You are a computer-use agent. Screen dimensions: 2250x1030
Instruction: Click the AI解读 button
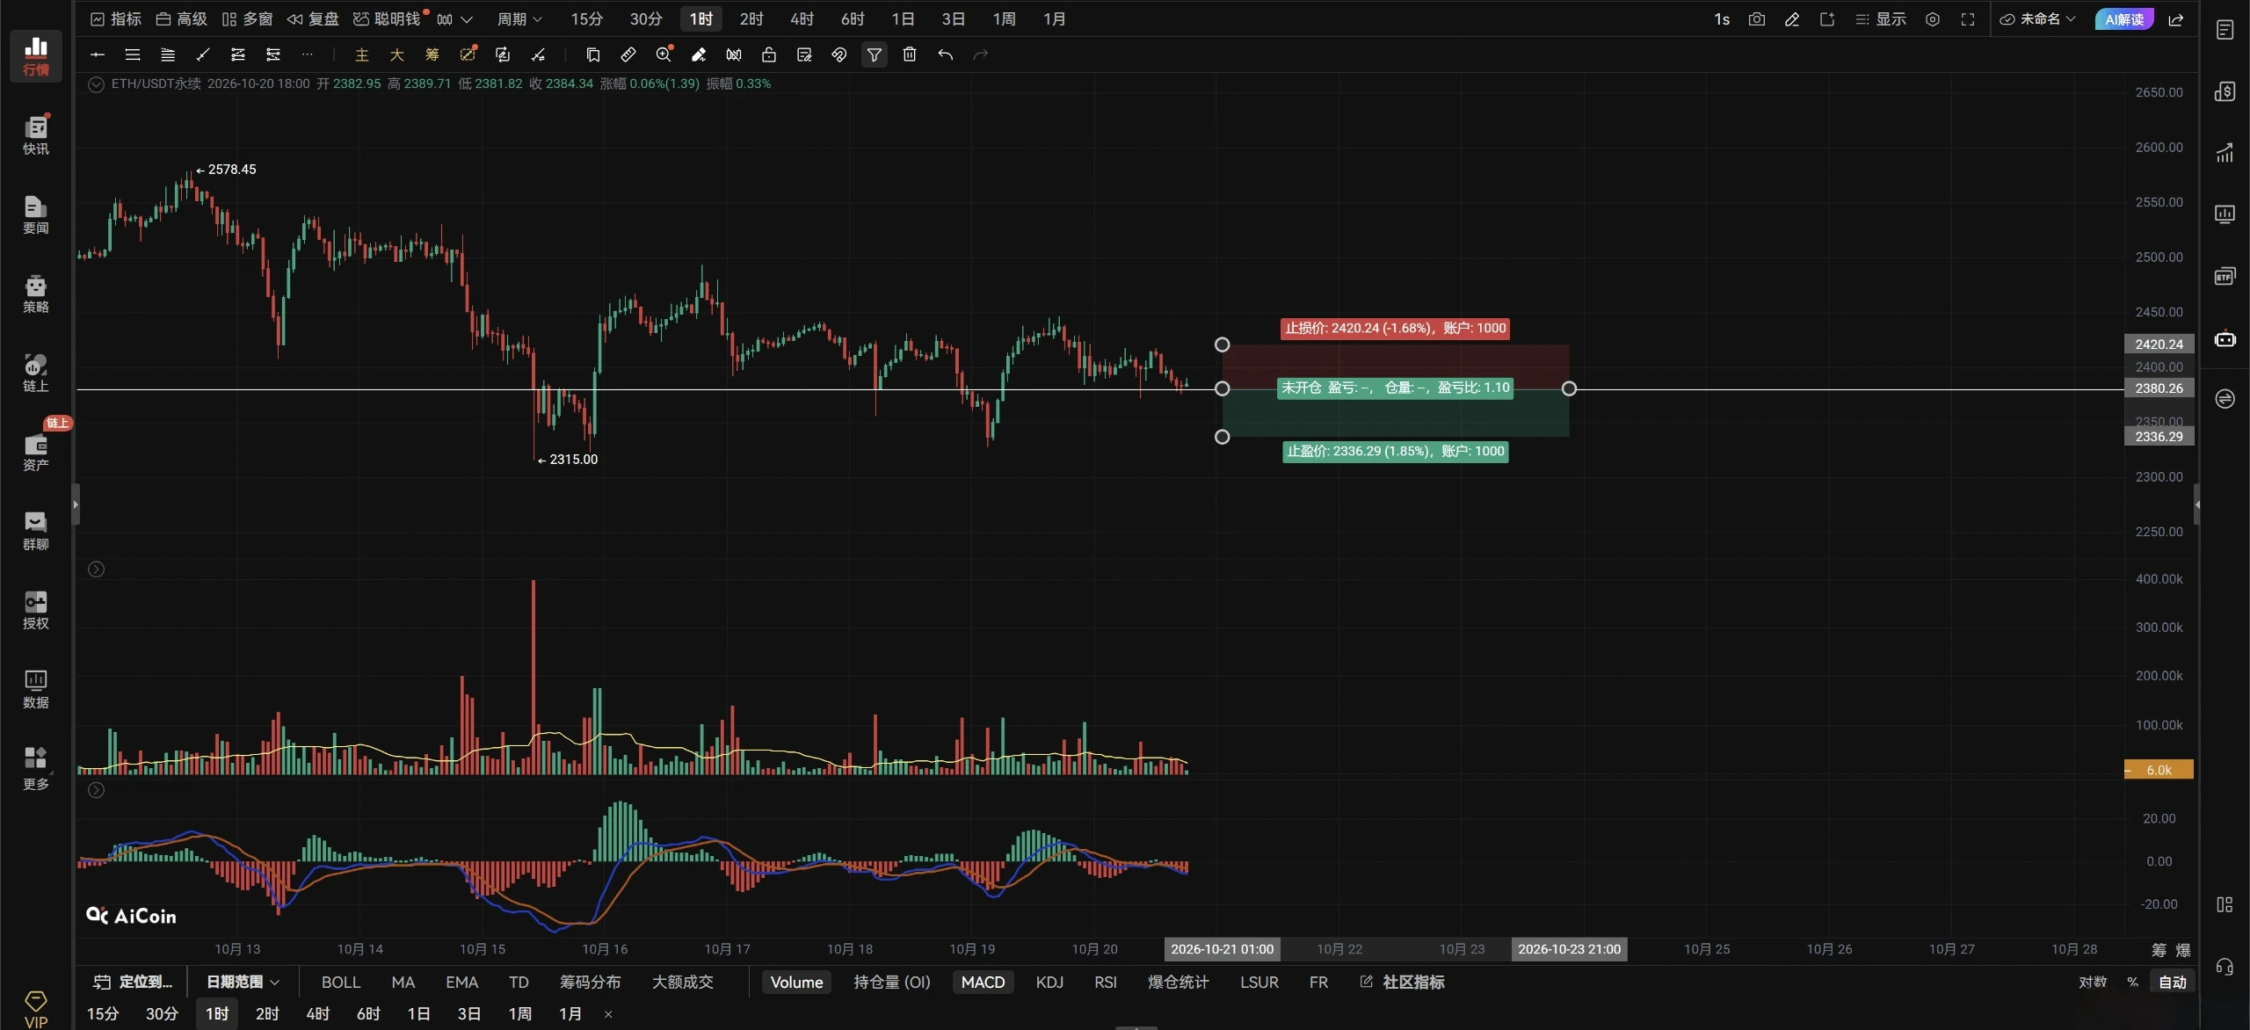[2124, 19]
